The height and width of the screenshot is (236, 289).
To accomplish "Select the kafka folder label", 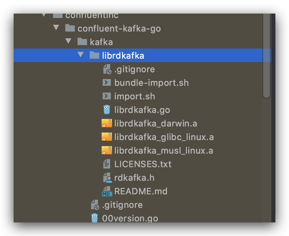I will pos(101,42).
